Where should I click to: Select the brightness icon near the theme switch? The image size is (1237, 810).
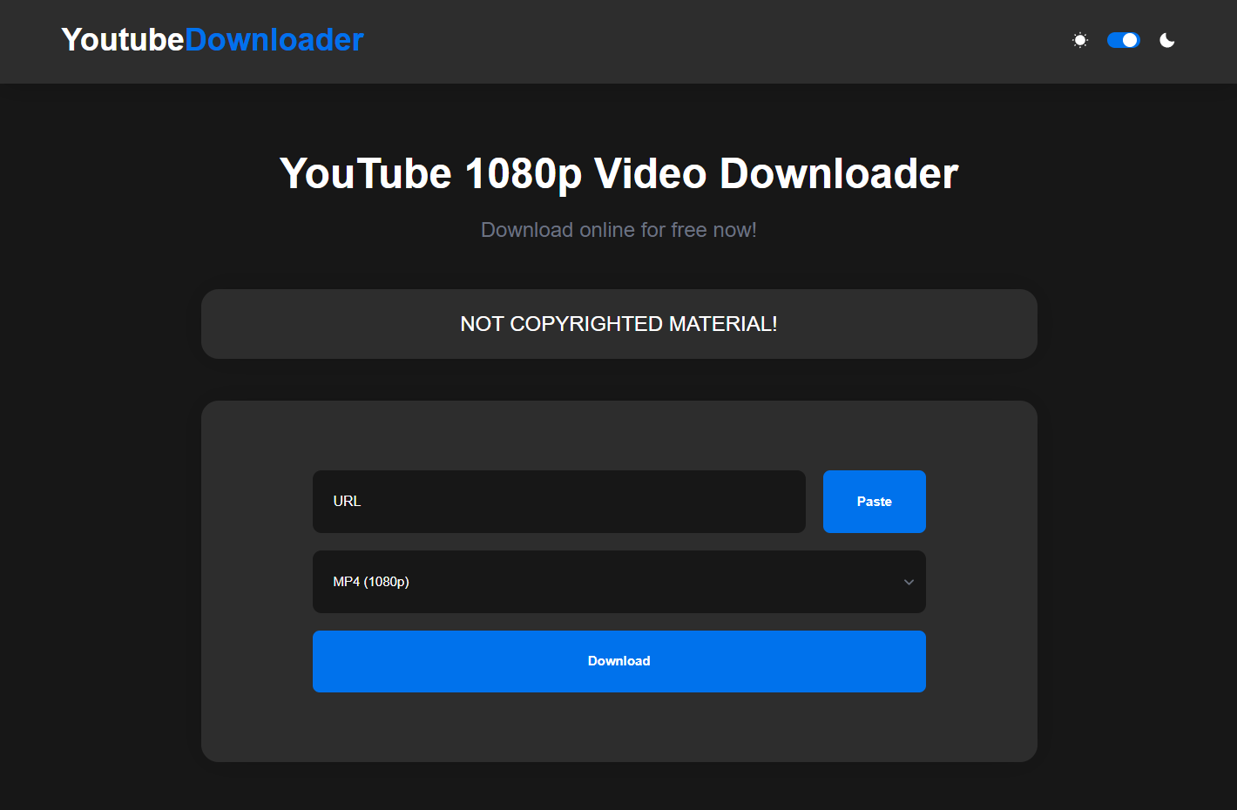click(1079, 40)
